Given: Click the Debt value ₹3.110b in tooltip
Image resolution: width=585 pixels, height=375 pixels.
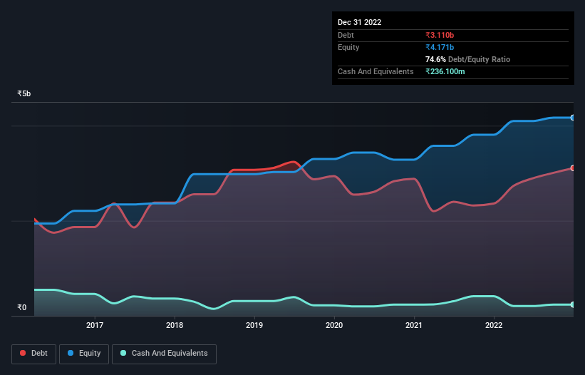Looking at the screenshot, I should (440, 35).
